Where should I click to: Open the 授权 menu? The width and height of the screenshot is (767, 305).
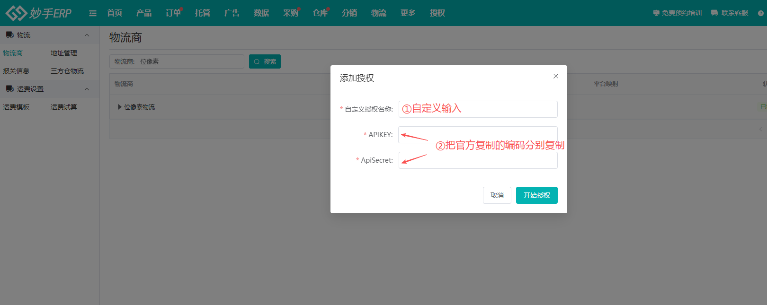click(x=437, y=13)
